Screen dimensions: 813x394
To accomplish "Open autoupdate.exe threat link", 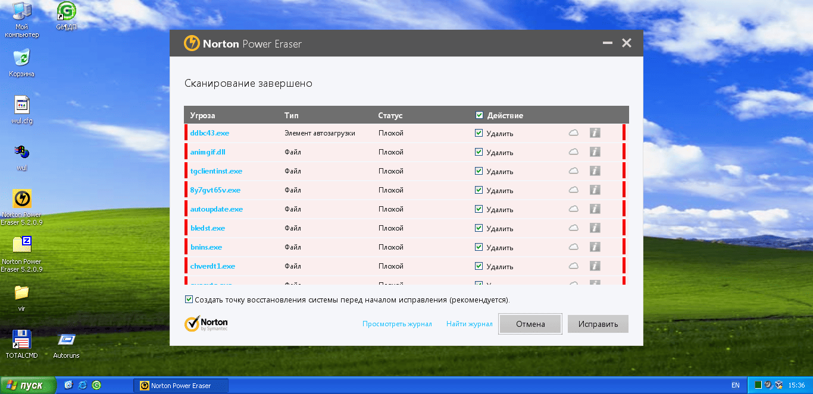I will [217, 209].
